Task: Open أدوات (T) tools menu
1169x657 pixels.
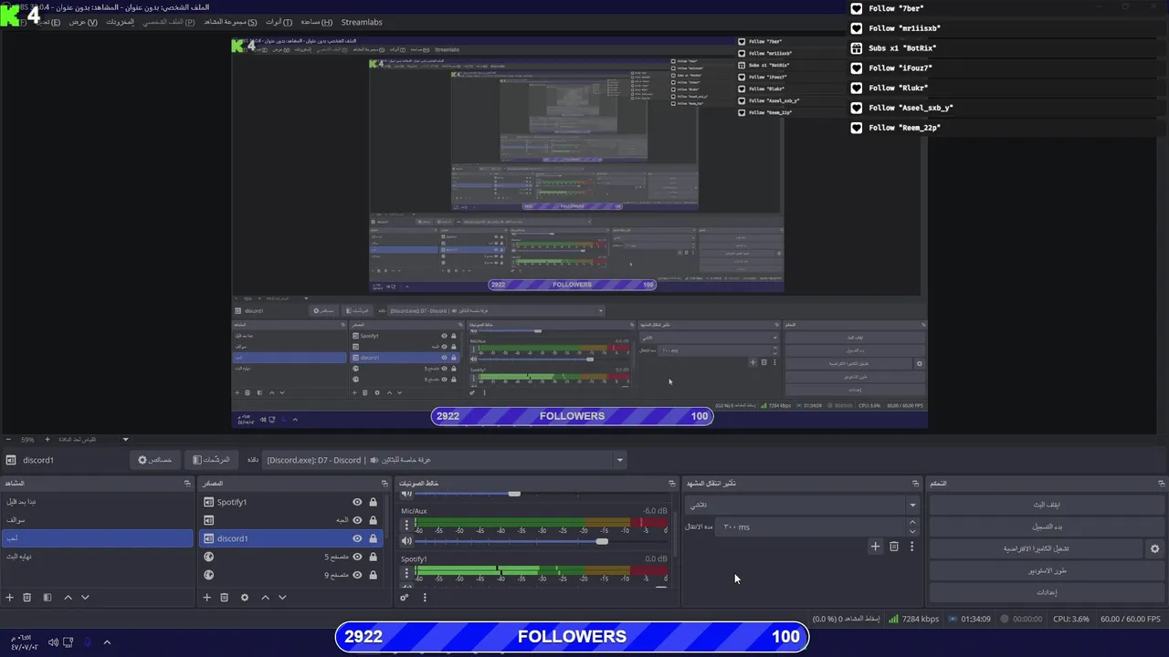Action: 279,22
